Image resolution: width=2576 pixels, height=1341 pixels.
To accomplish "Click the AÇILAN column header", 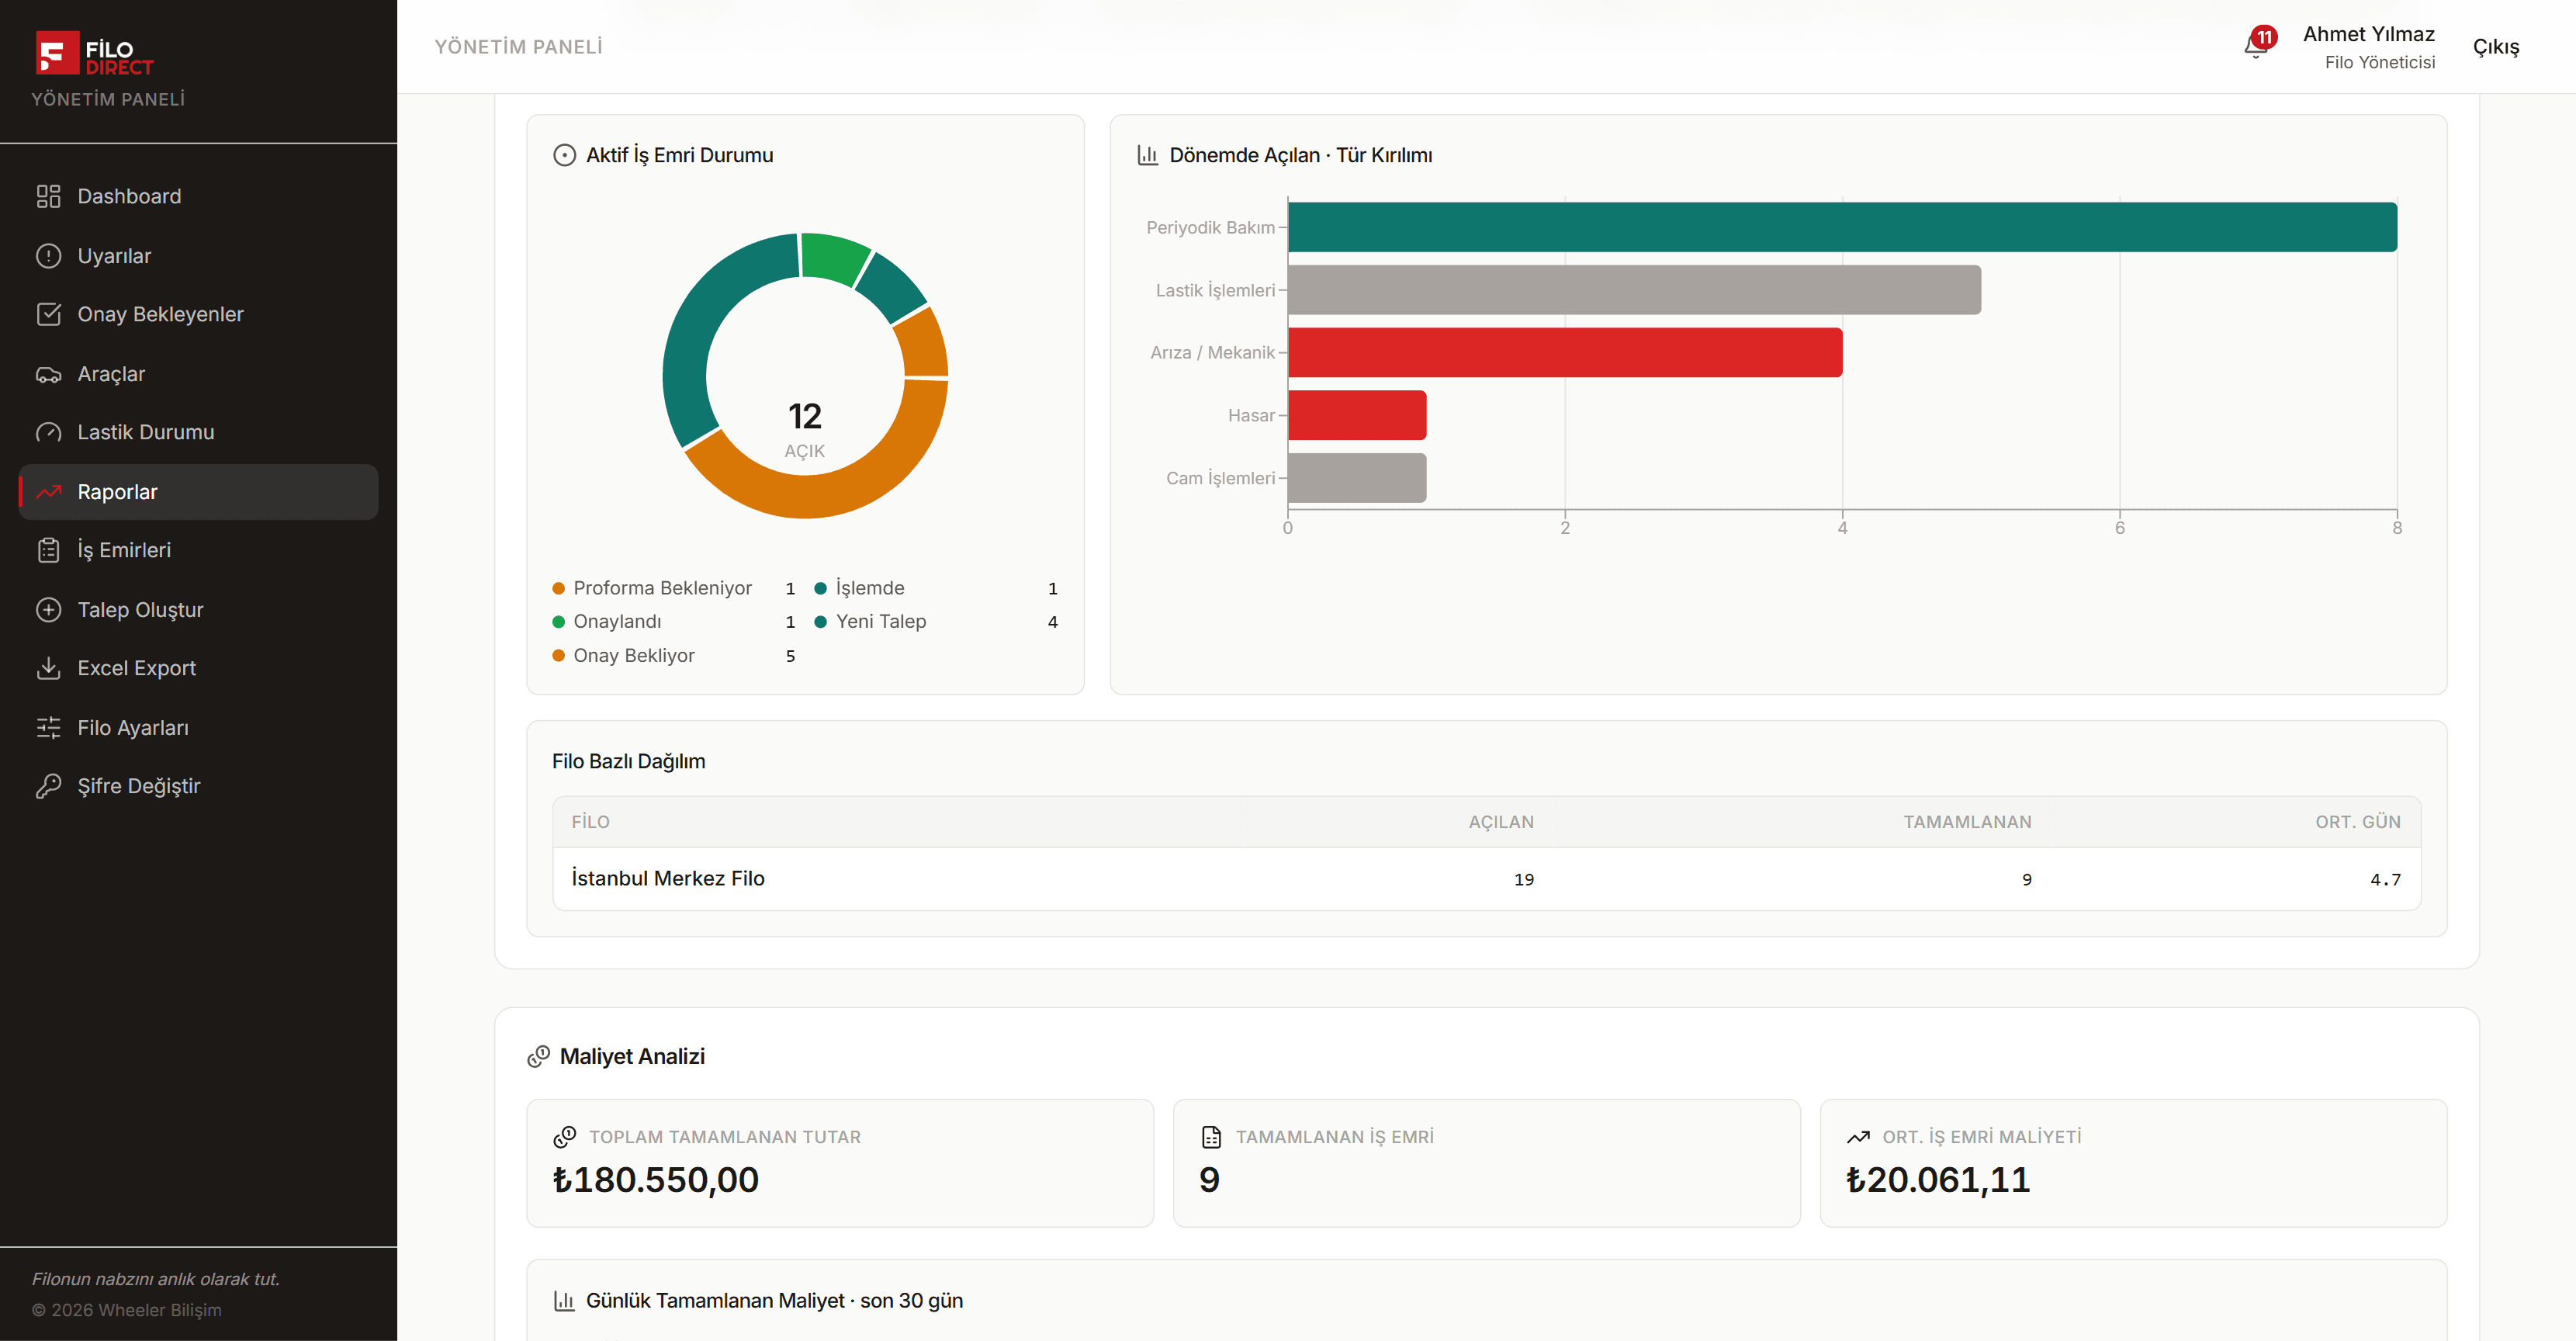I will 1500,822.
